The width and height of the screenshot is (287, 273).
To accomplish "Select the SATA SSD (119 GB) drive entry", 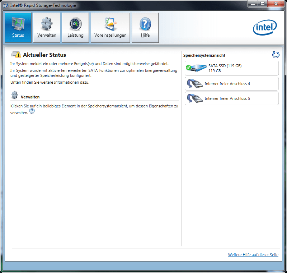I will pyautogui.click(x=232, y=68).
